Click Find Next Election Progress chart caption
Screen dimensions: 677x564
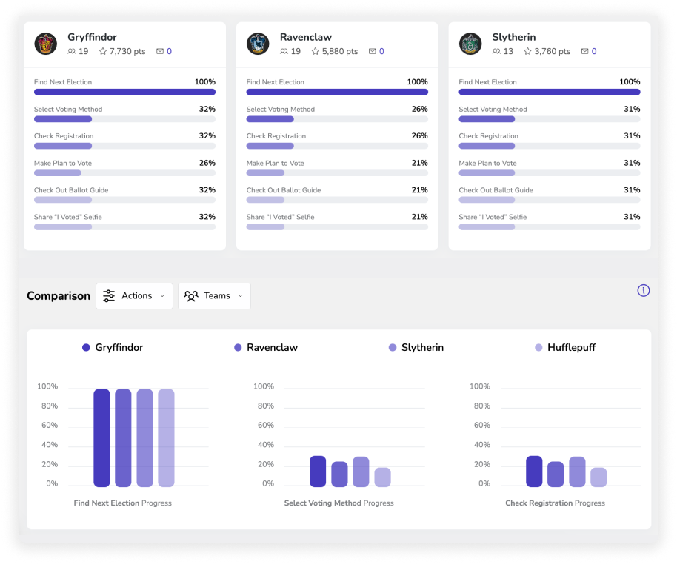tap(123, 503)
